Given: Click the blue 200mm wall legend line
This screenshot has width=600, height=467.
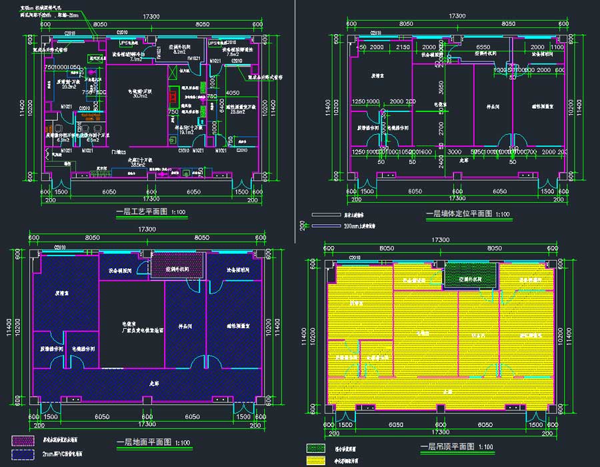Looking at the screenshot, I should [x=326, y=226].
